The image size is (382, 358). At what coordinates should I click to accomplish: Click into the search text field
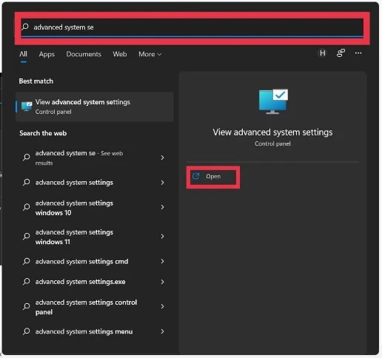[192, 27]
